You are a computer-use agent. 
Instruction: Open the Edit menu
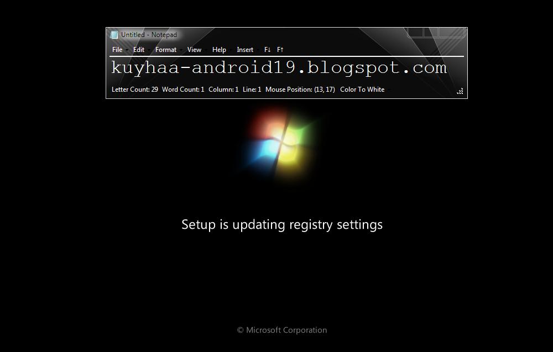[x=139, y=50]
